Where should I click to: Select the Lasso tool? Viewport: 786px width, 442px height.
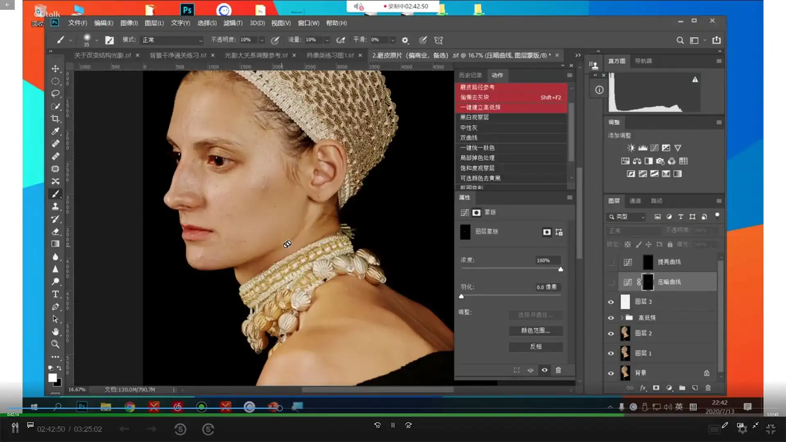(55, 94)
